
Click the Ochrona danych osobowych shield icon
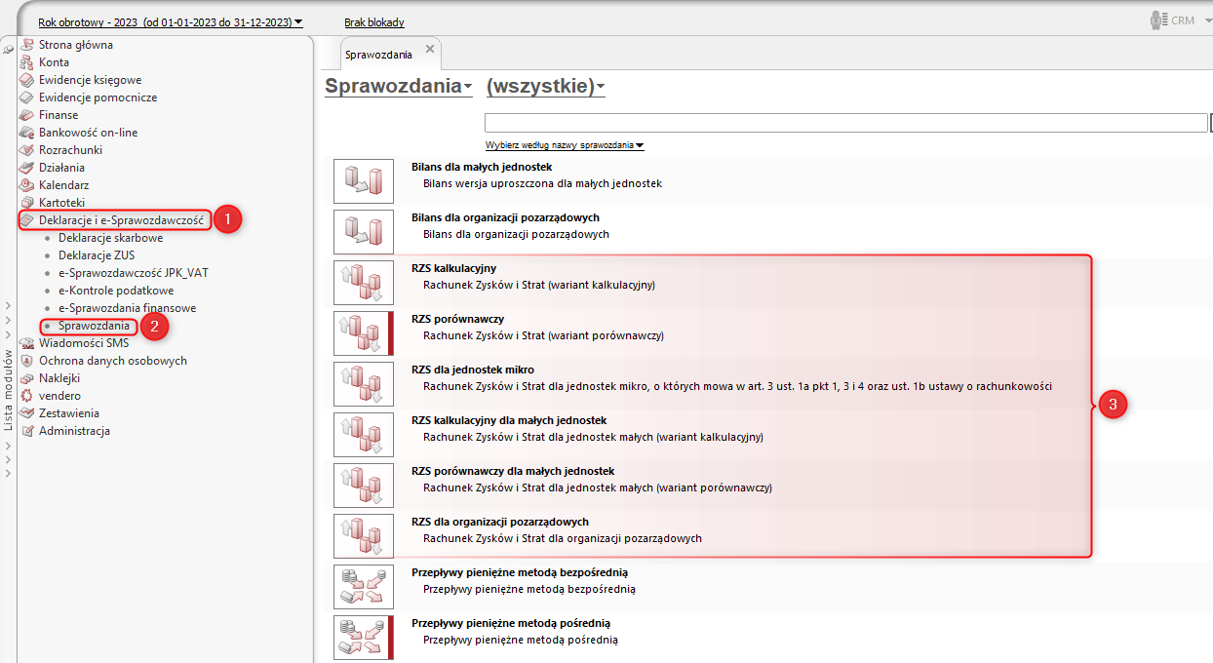click(x=27, y=361)
